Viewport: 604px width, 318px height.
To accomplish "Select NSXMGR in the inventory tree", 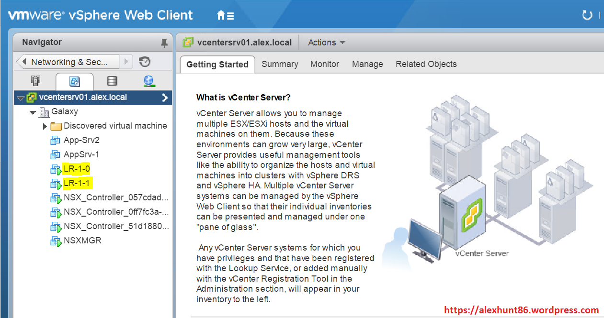I will 82,241.
